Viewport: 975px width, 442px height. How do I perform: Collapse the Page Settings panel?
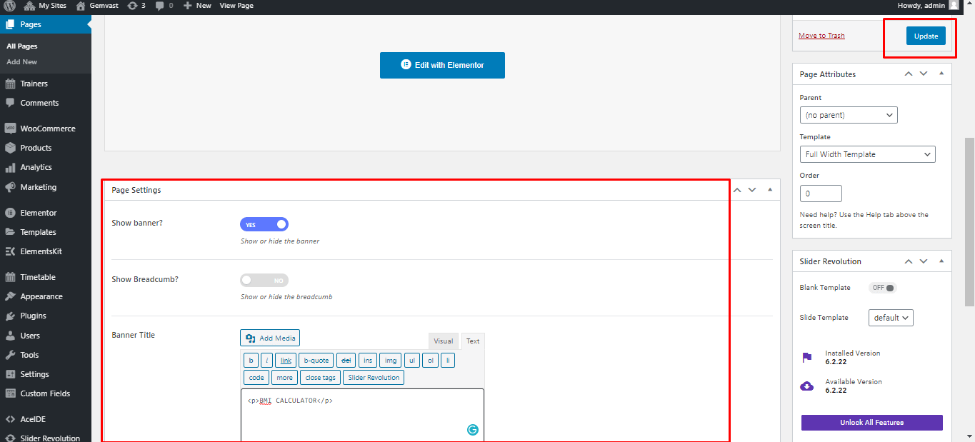point(770,189)
